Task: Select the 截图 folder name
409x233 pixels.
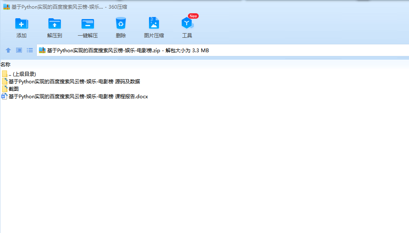Action: click(14, 89)
